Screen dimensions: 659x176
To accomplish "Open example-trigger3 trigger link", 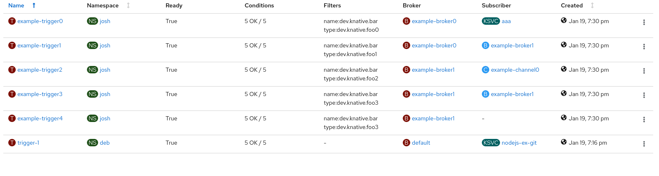I will pos(40,94).
